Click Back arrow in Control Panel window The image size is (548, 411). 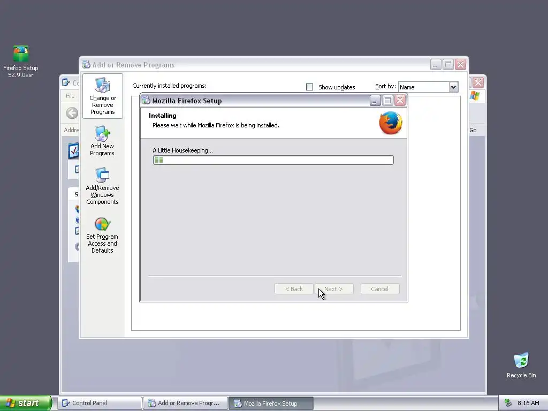[72, 113]
